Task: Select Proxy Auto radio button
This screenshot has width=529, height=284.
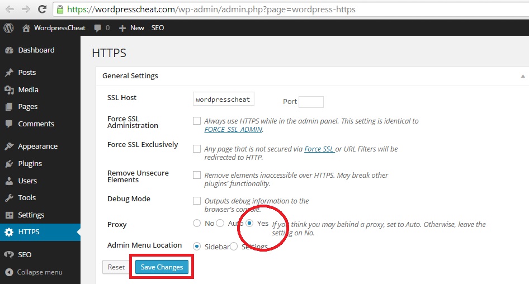Action: point(220,223)
